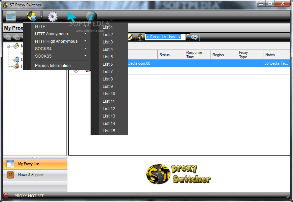Open the info (i) about icon

tap(91, 16)
